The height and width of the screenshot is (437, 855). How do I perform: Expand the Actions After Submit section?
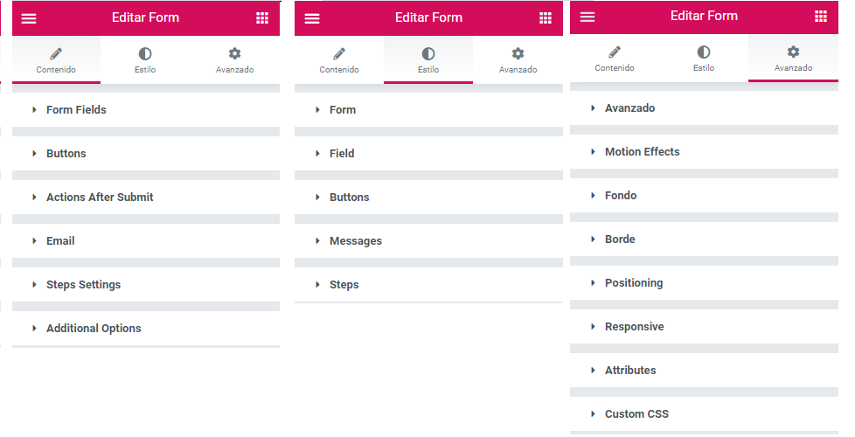(x=100, y=198)
